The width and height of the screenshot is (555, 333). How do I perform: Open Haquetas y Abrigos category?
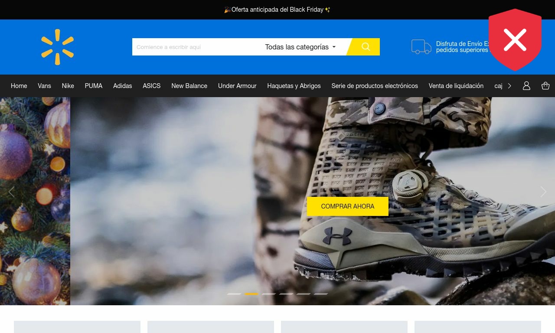pyautogui.click(x=294, y=86)
